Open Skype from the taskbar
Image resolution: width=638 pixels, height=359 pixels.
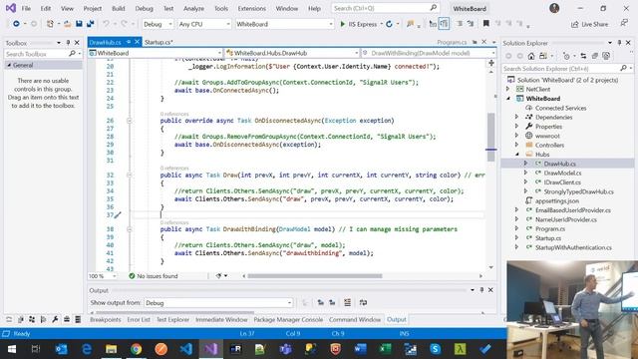pos(435,349)
